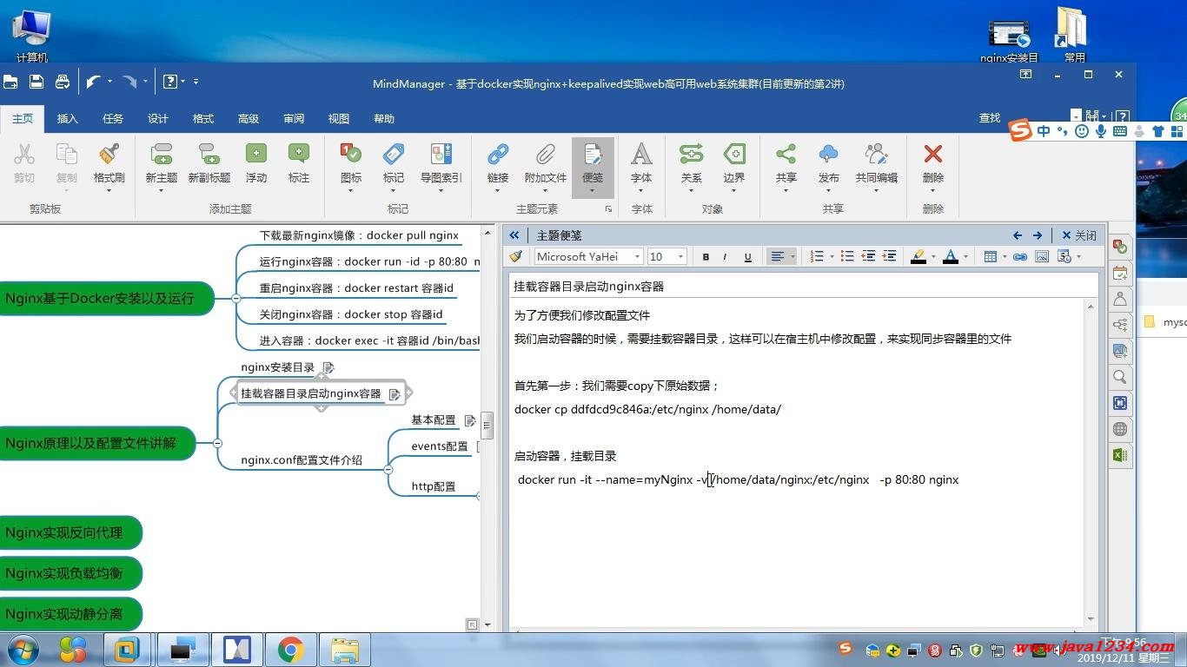This screenshot has width=1187, height=667.
Task: Collapse the Nginx基于Docker安装以及运行 branch
Action: pos(235,298)
